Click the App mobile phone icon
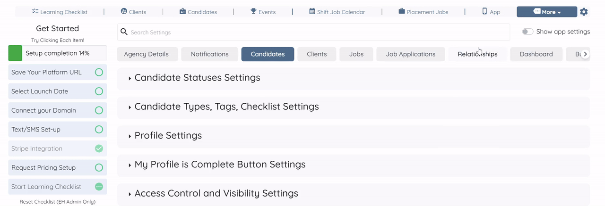Viewport: 605px width, 206px height. click(485, 11)
